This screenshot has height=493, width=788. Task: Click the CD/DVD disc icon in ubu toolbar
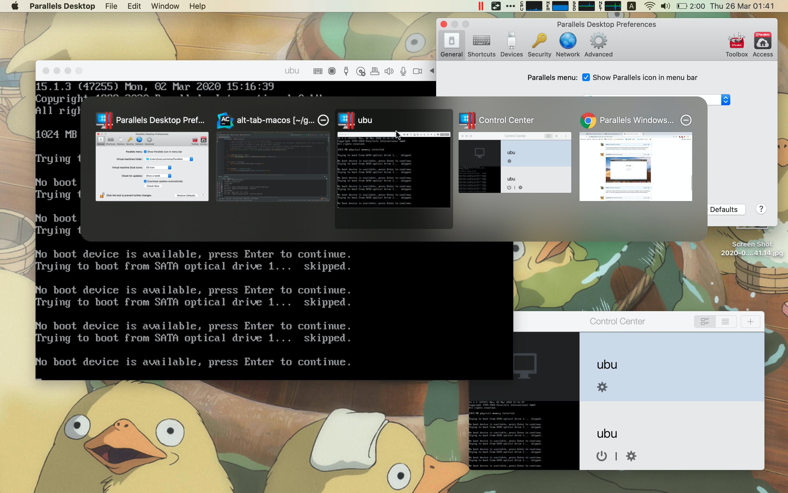click(360, 71)
